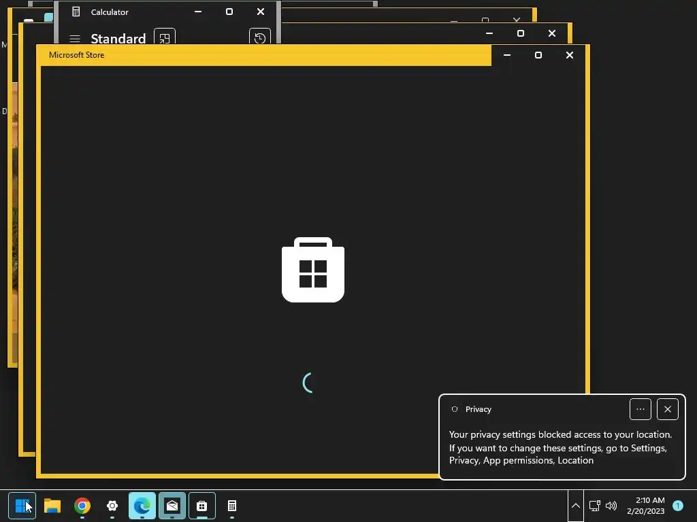Screen dimensions: 697x522
Task: Launch Google Chrome from the taskbar
Action: [82, 506]
